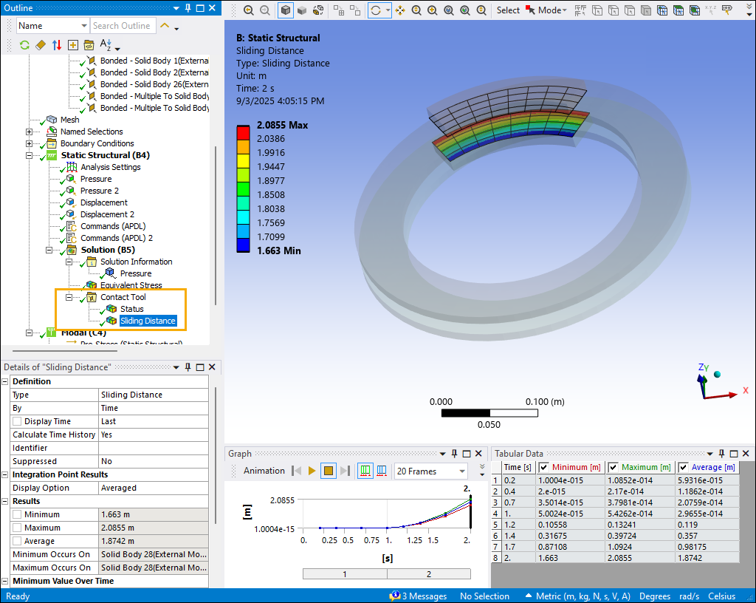
Task: Click the Stop animation square button
Action: tap(329, 471)
